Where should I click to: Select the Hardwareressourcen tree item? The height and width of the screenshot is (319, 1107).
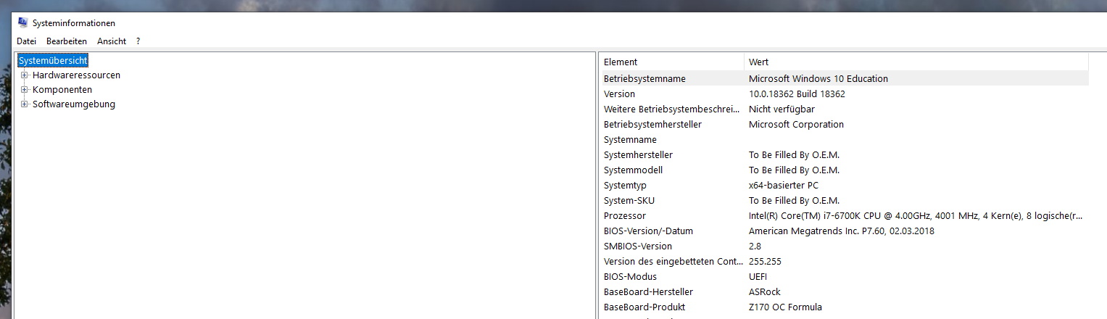76,75
